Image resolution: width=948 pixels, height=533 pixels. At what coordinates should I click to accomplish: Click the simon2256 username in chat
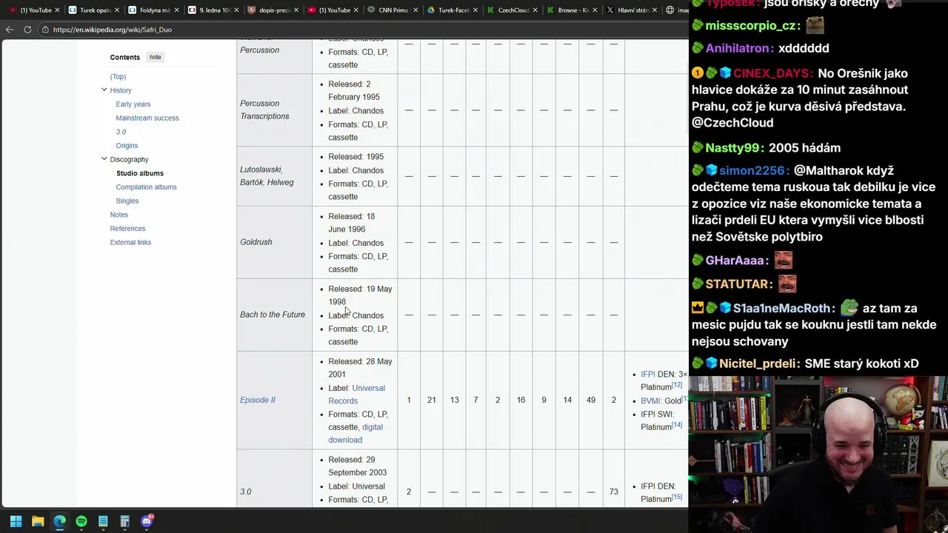click(x=752, y=170)
